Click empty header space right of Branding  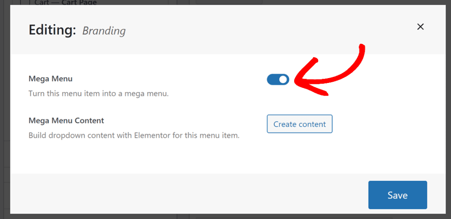pos(264,30)
